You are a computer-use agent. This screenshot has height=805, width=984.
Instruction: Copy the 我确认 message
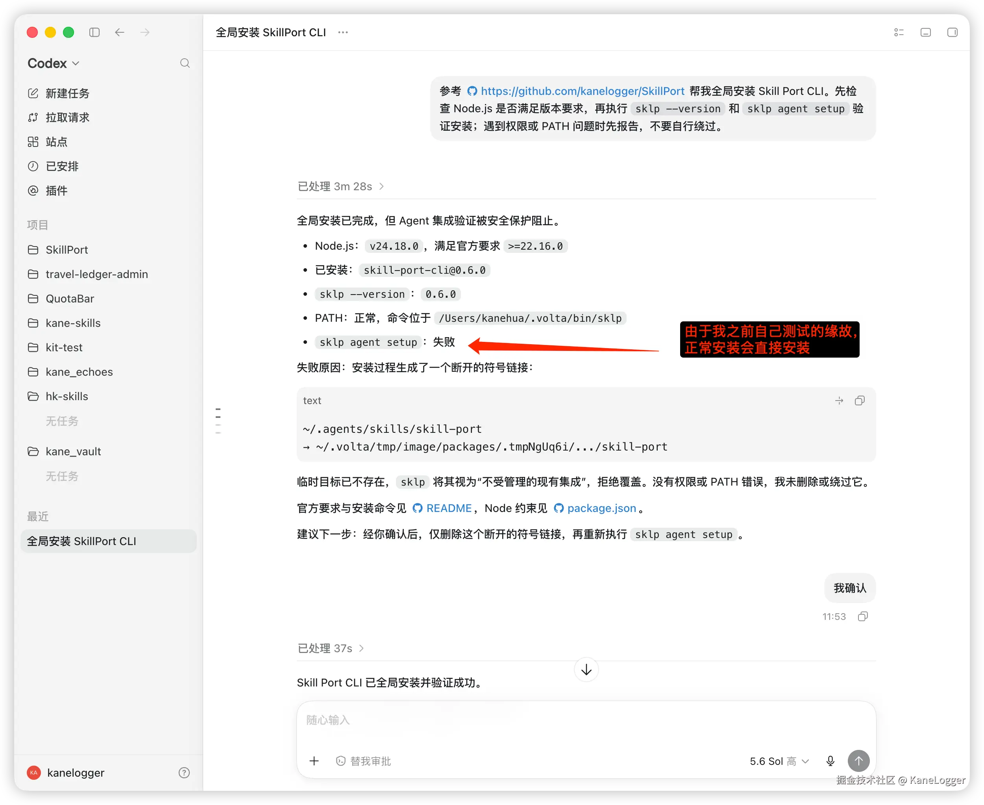pos(862,616)
